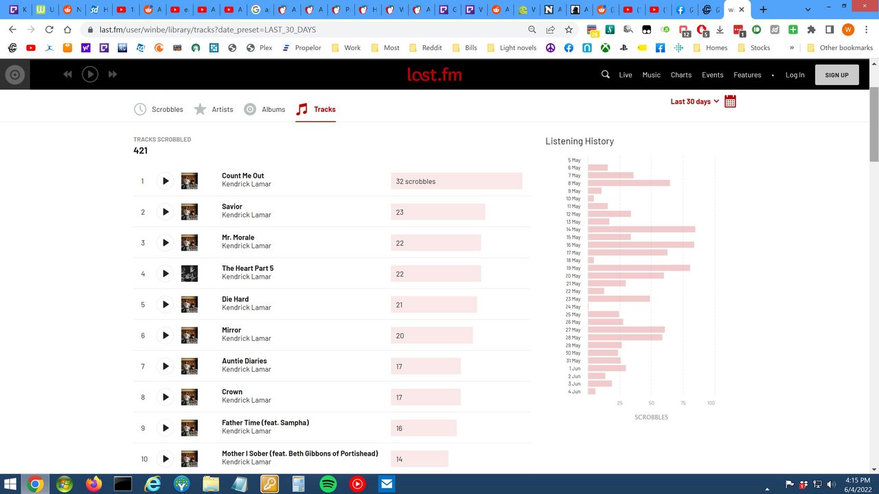Open the Light novels bookmarks folder
Viewport: 879px width, 494px height.
coord(512,48)
